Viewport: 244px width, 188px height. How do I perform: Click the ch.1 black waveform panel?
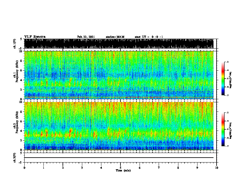coord(119,44)
